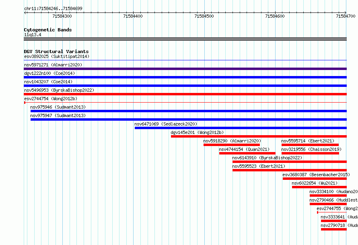Image resolution: width=358 pixels, height=245 pixels.
Task: Click the blue bar under nsv6471069
Action: click(x=241, y=128)
